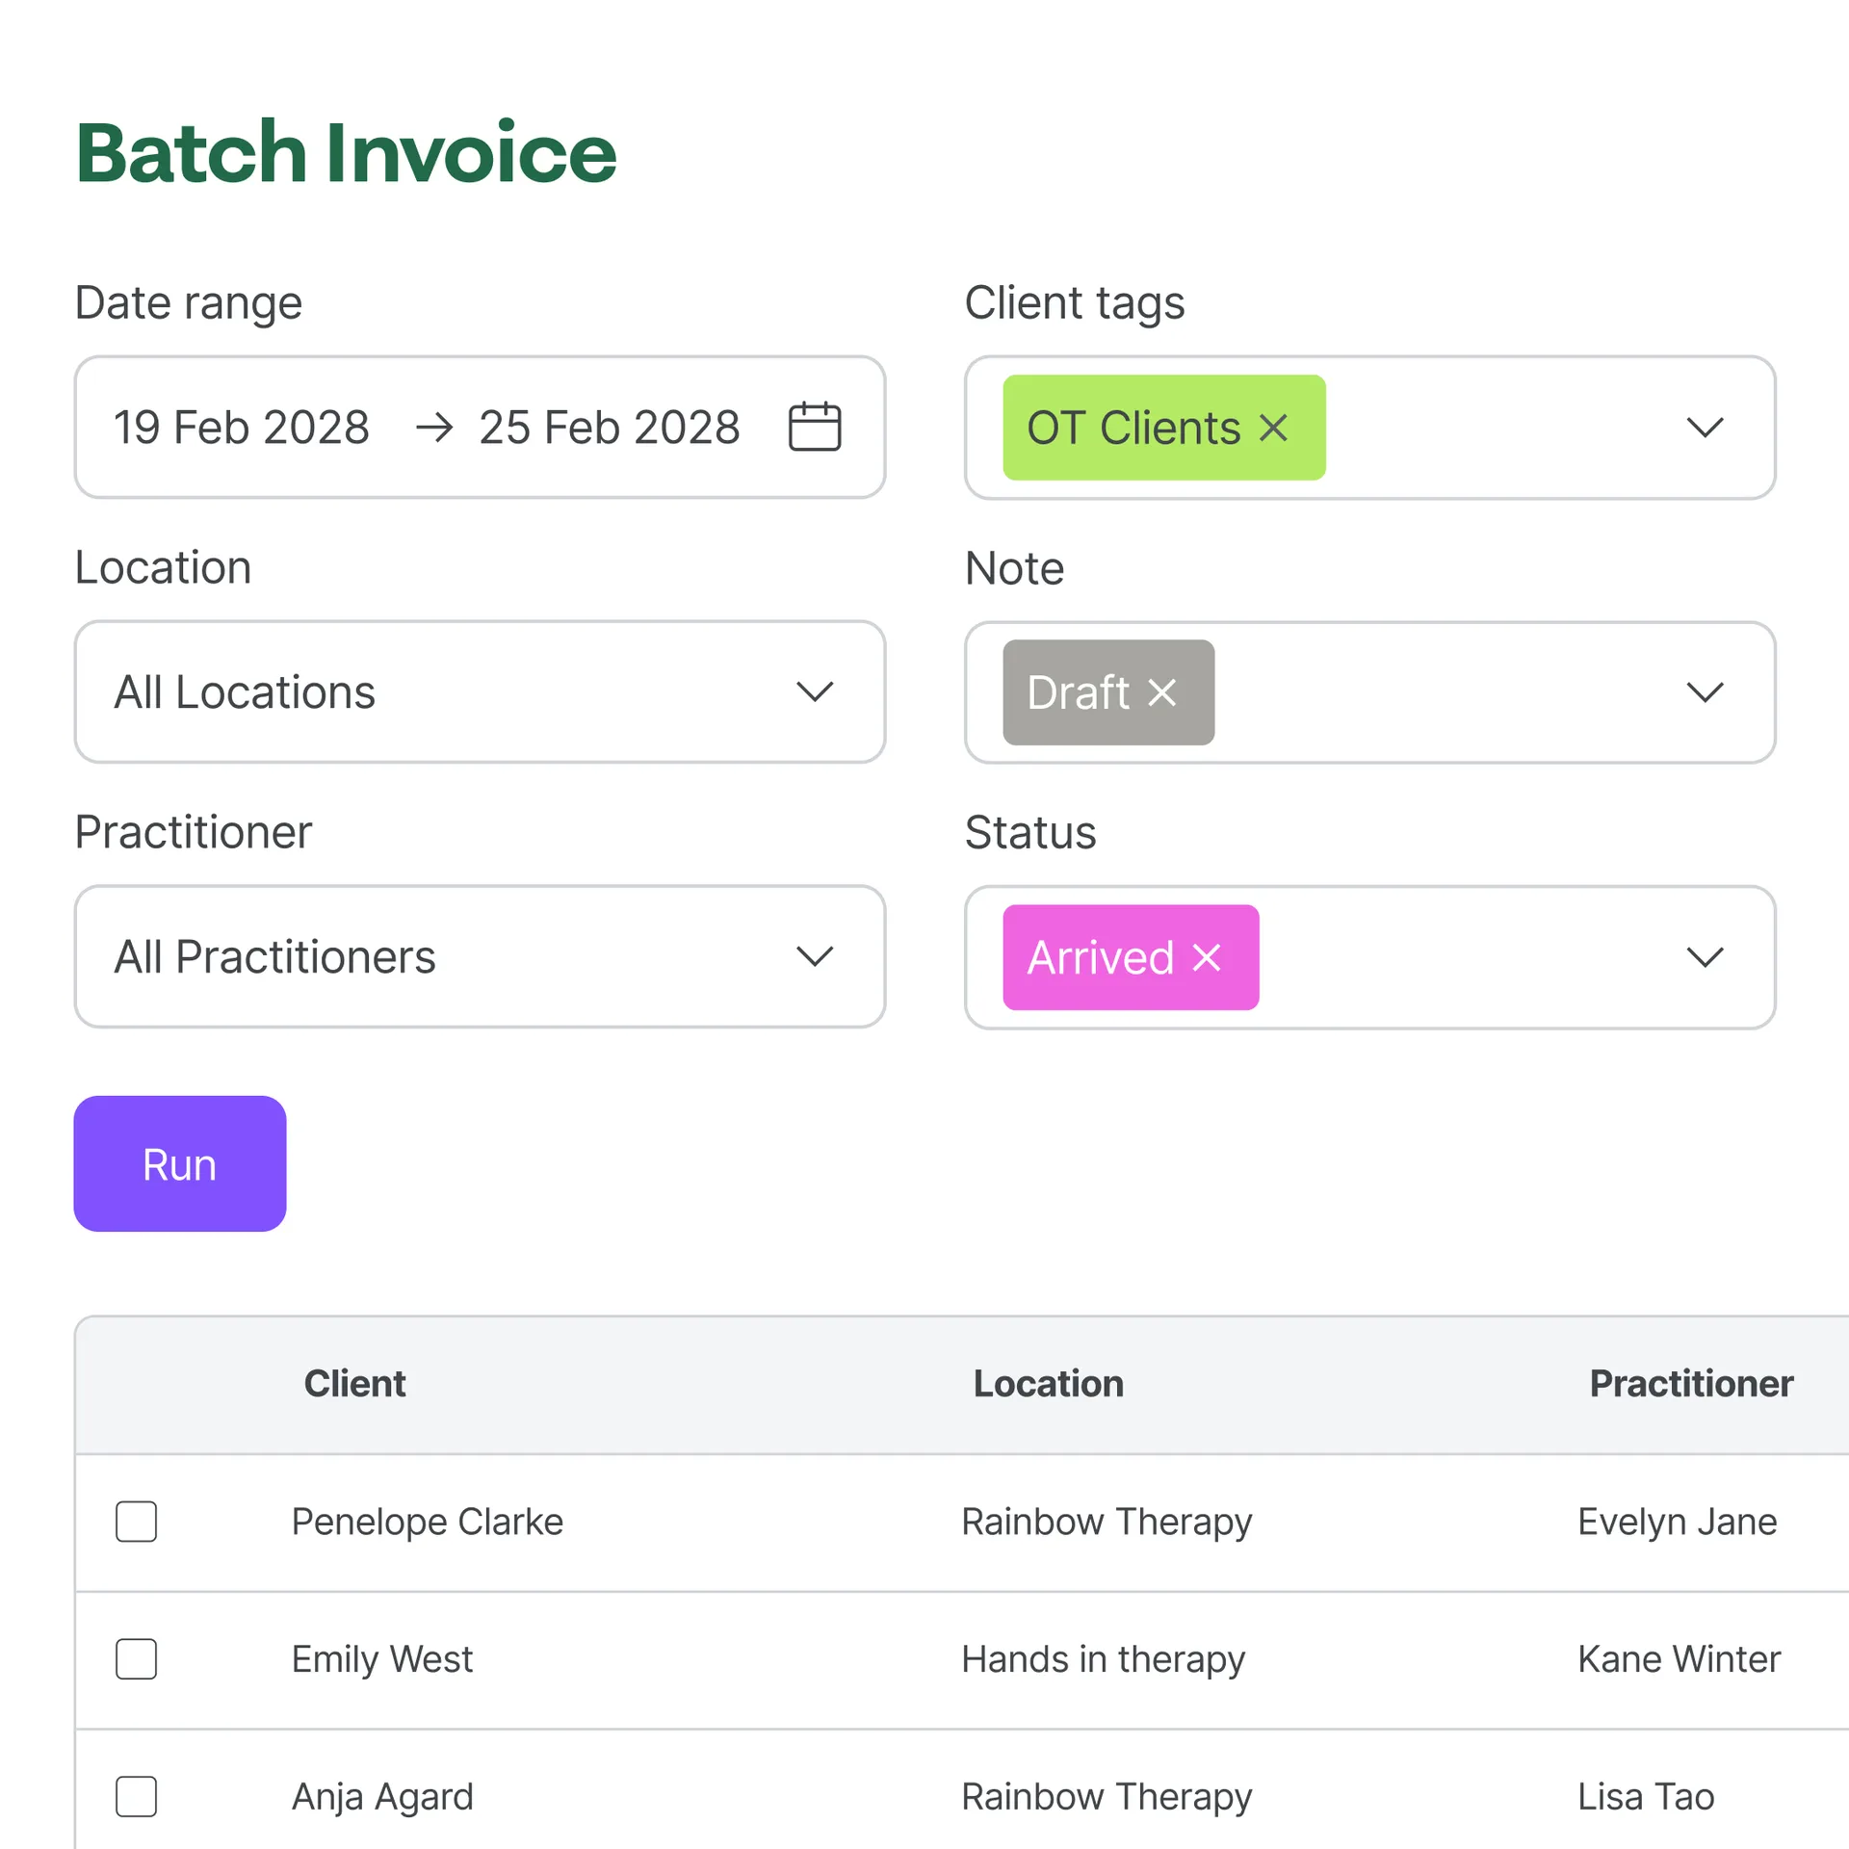Remove the Draft note tag
1849x1849 pixels.
click(x=1162, y=692)
